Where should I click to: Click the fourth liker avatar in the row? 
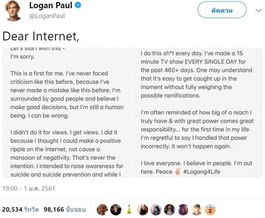(x=143, y=209)
